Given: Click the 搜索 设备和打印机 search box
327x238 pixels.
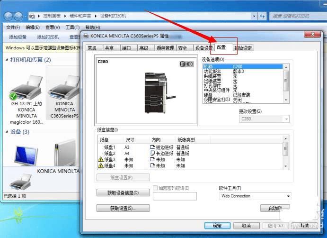Looking at the screenshot, I should pos(298,16).
